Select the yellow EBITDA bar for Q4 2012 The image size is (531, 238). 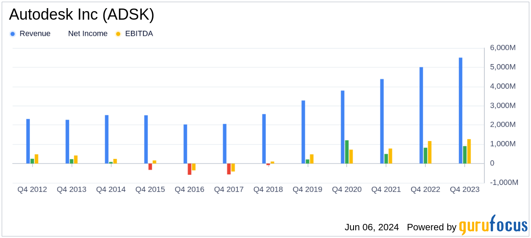click(x=36, y=159)
